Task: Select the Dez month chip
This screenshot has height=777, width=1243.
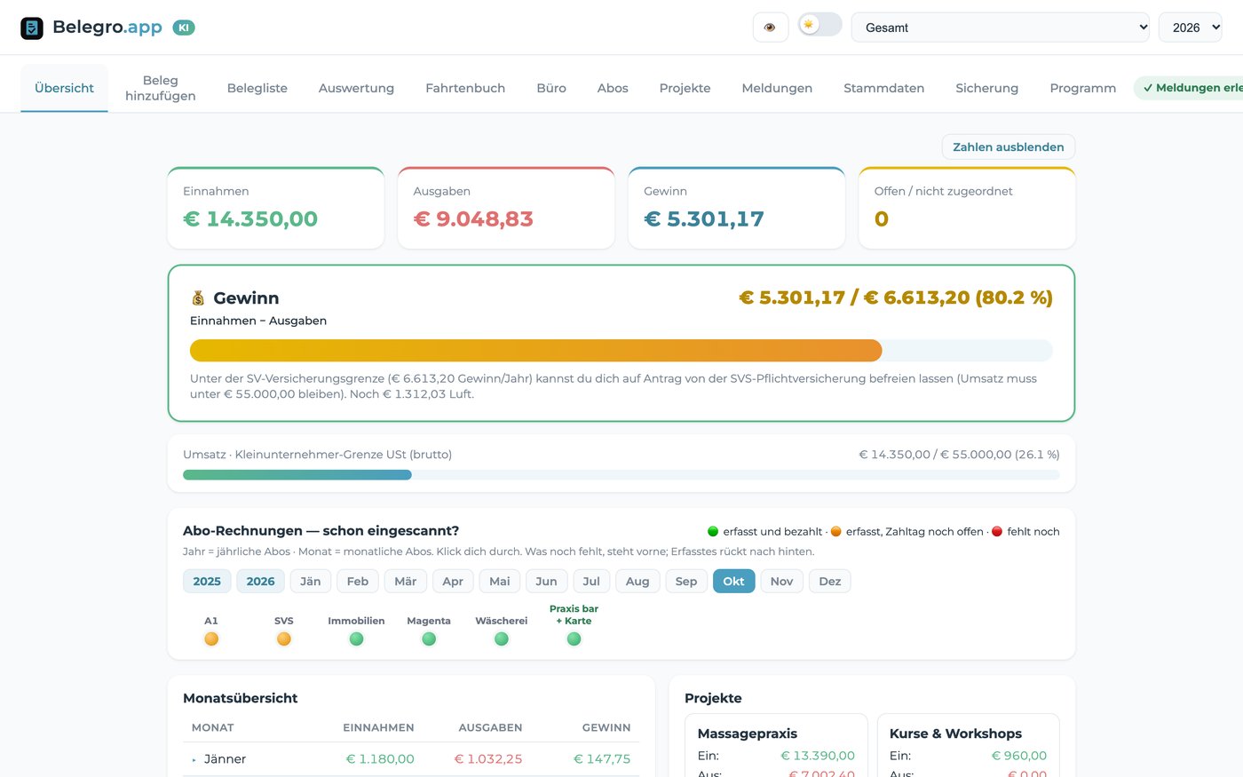Action: [x=830, y=581]
